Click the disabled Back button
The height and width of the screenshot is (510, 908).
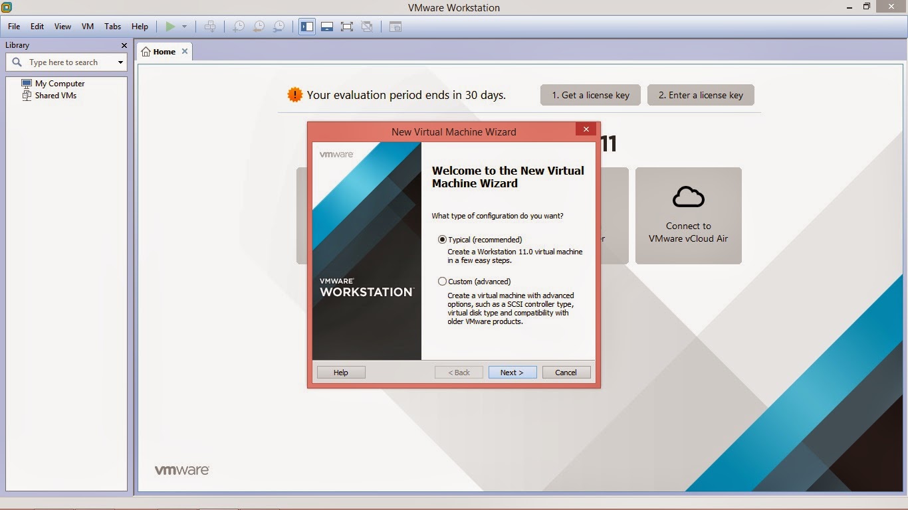point(459,373)
